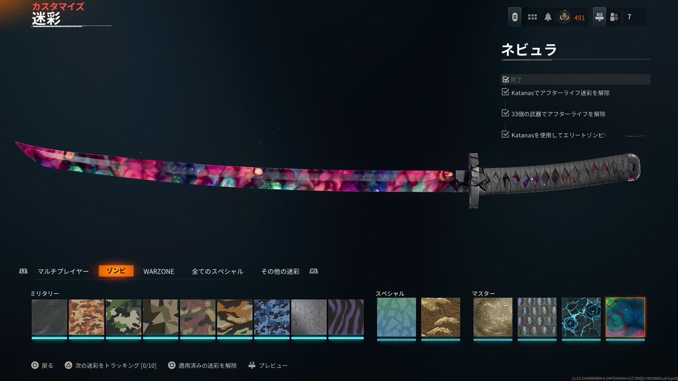The width and height of the screenshot is (678, 381).
Task: Choose the purple zebra stripe camo swatch
Action: [x=346, y=317]
